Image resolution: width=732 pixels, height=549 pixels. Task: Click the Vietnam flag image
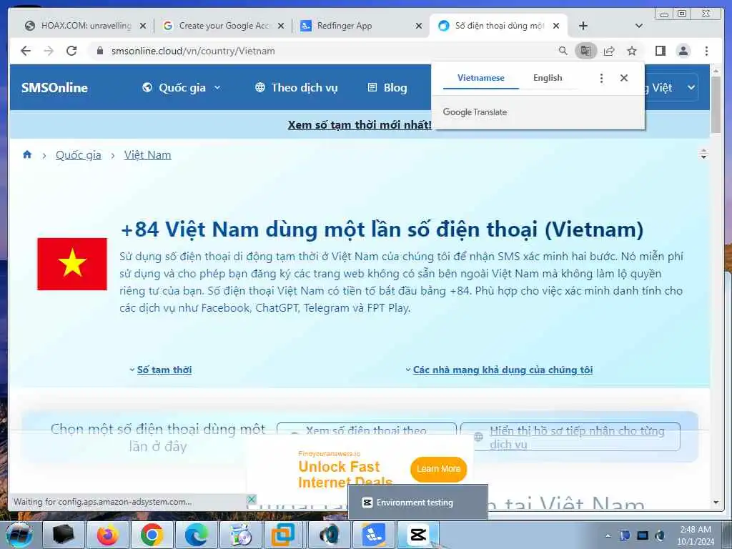tap(72, 264)
